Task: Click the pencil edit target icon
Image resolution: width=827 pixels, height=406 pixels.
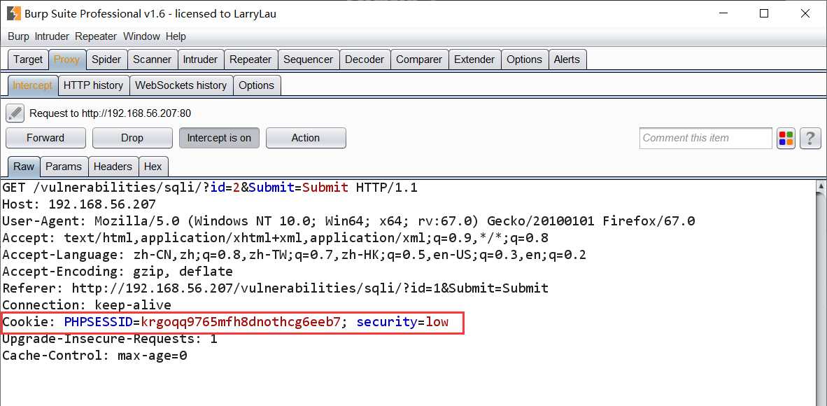Action: 15,113
